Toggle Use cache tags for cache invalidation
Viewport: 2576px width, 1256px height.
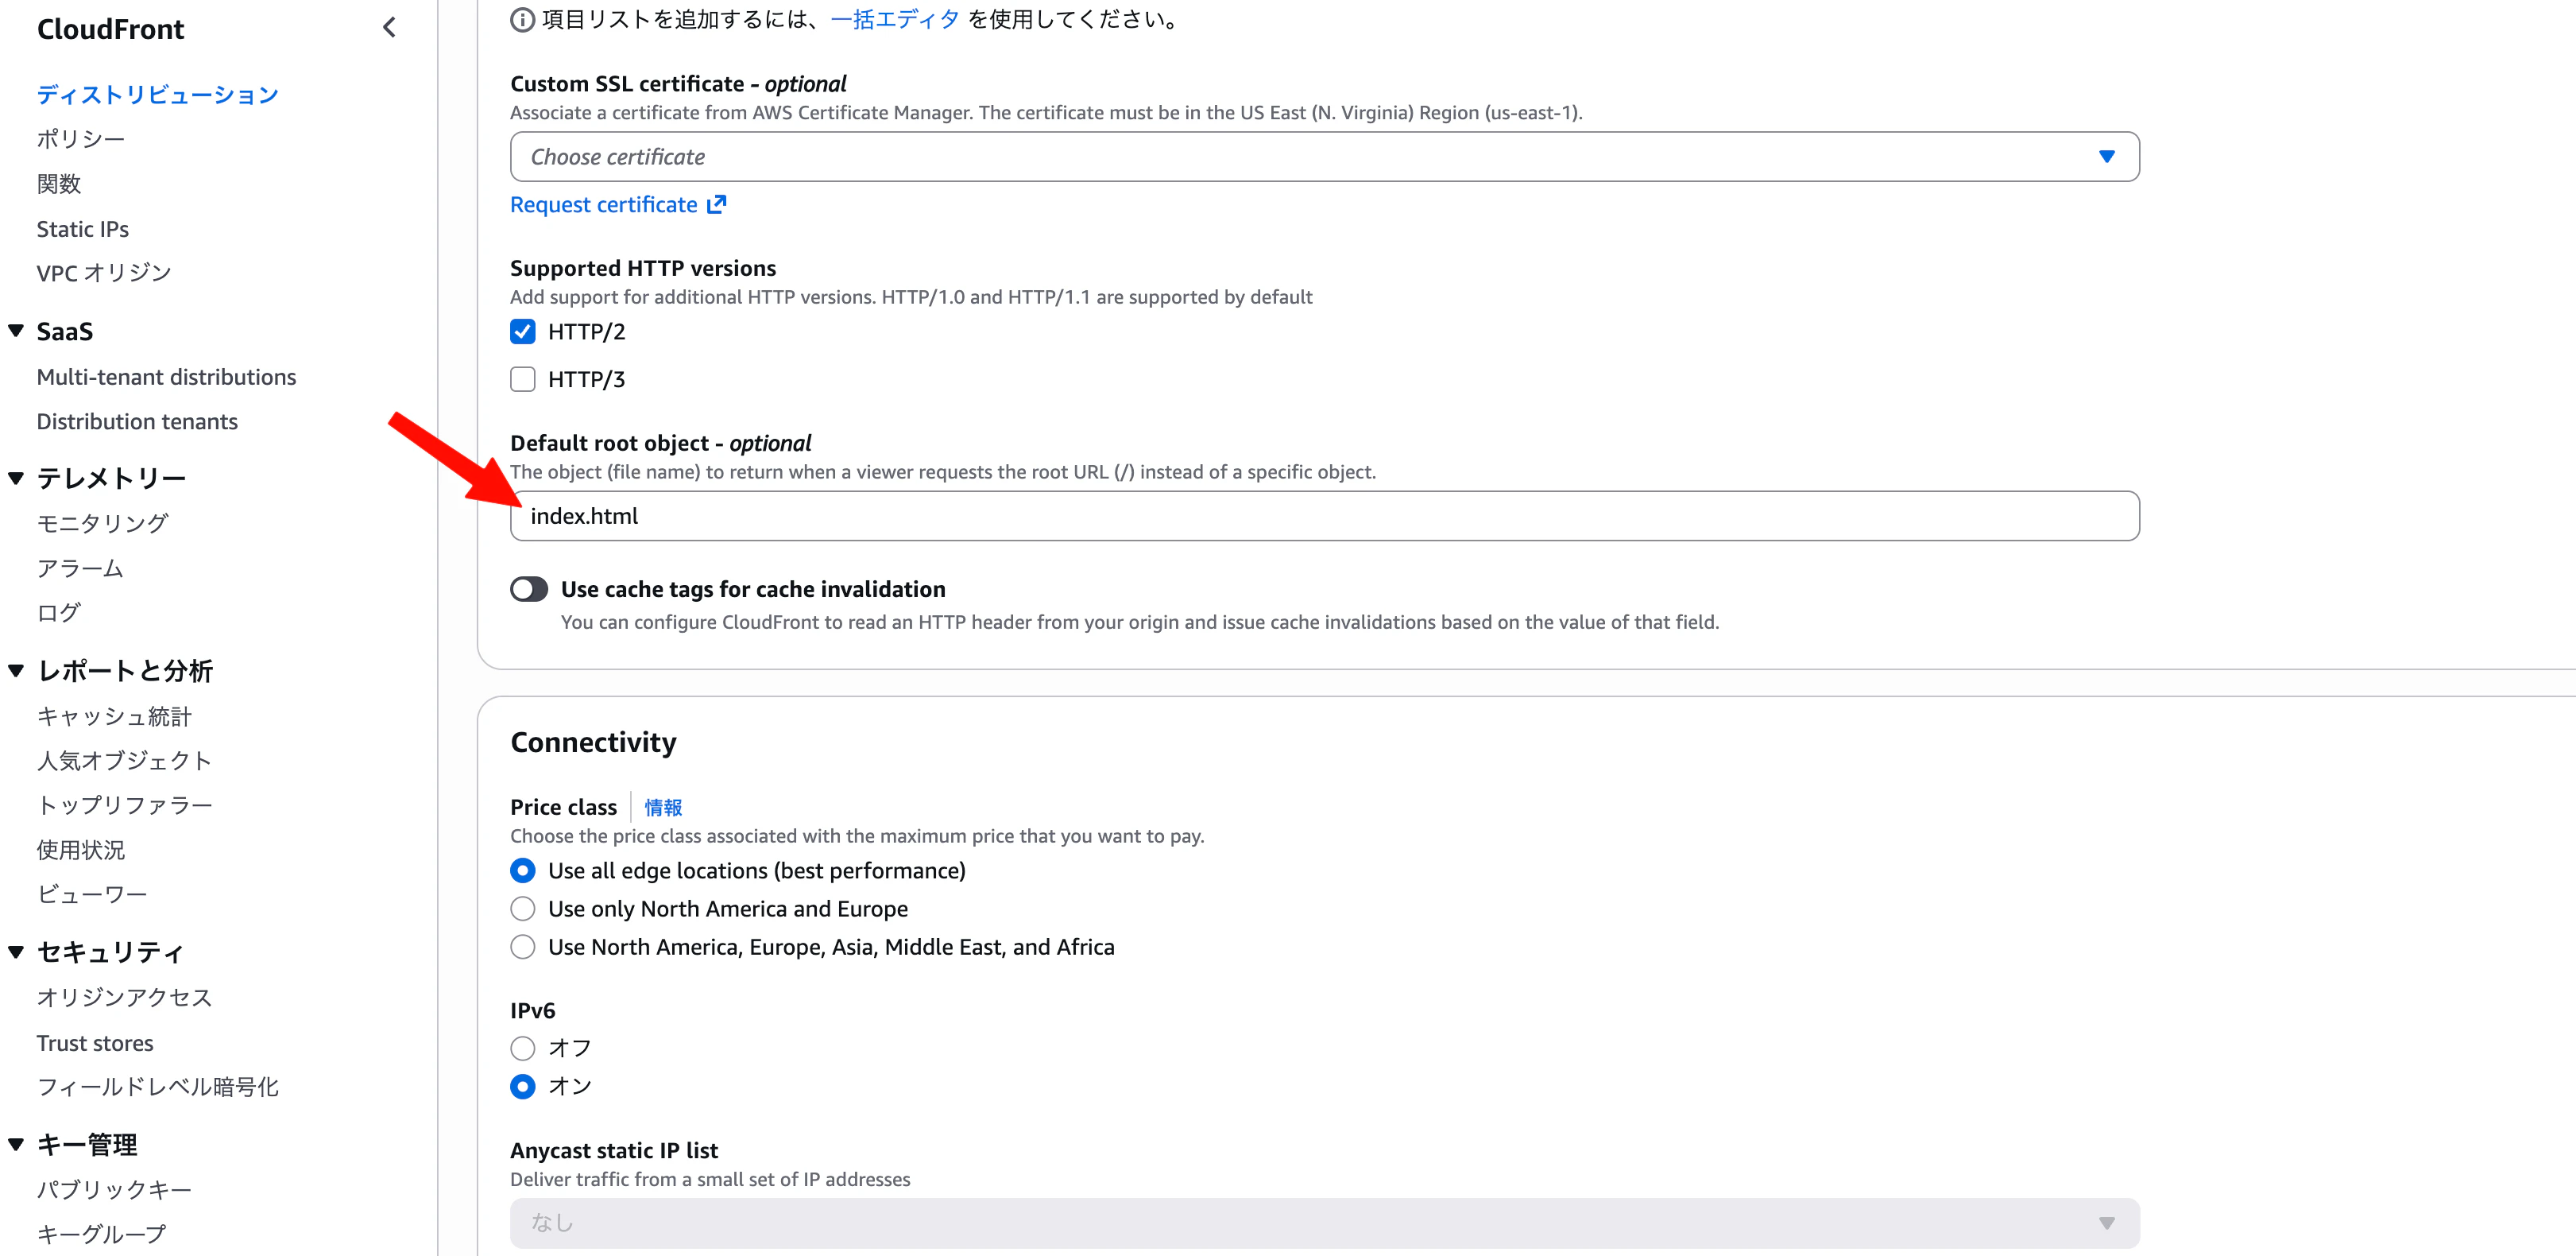click(x=529, y=590)
